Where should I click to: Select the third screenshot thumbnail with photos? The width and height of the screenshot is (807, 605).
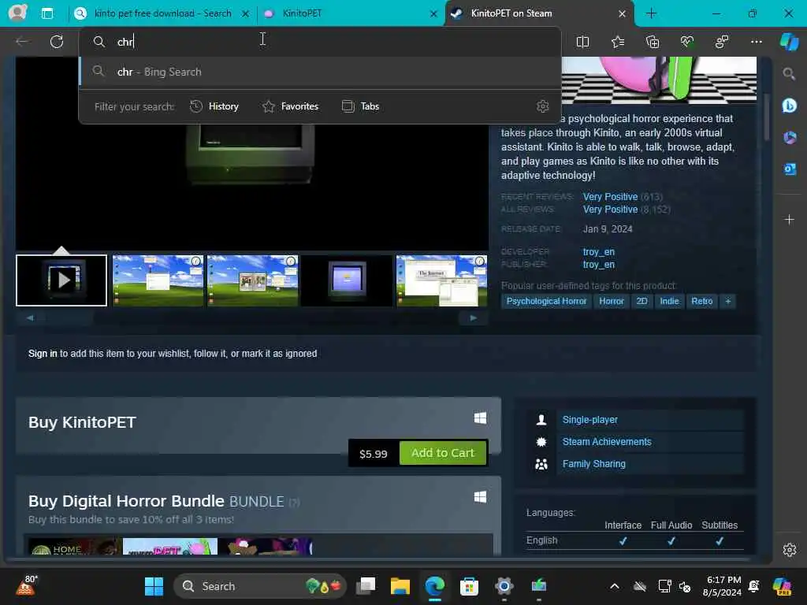tap(252, 280)
